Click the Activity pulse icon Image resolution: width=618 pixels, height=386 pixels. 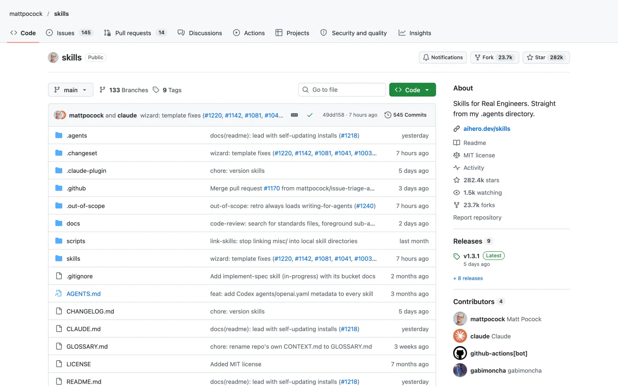click(x=457, y=168)
